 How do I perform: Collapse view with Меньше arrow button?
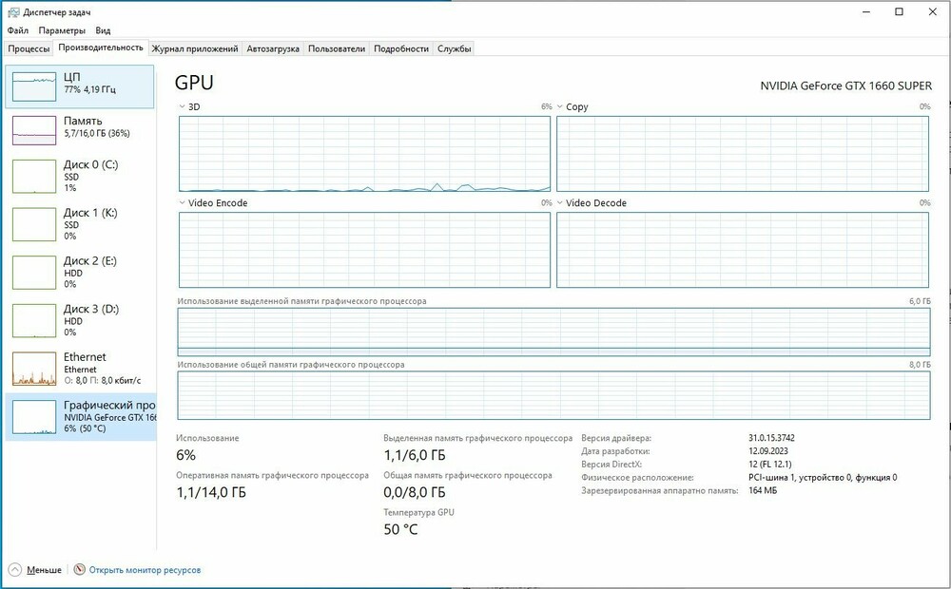pyautogui.click(x=14, y=570)
